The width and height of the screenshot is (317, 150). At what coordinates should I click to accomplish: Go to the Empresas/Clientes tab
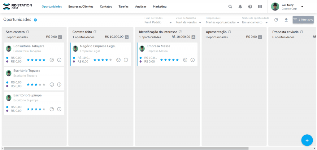click(x=81, y=6)
